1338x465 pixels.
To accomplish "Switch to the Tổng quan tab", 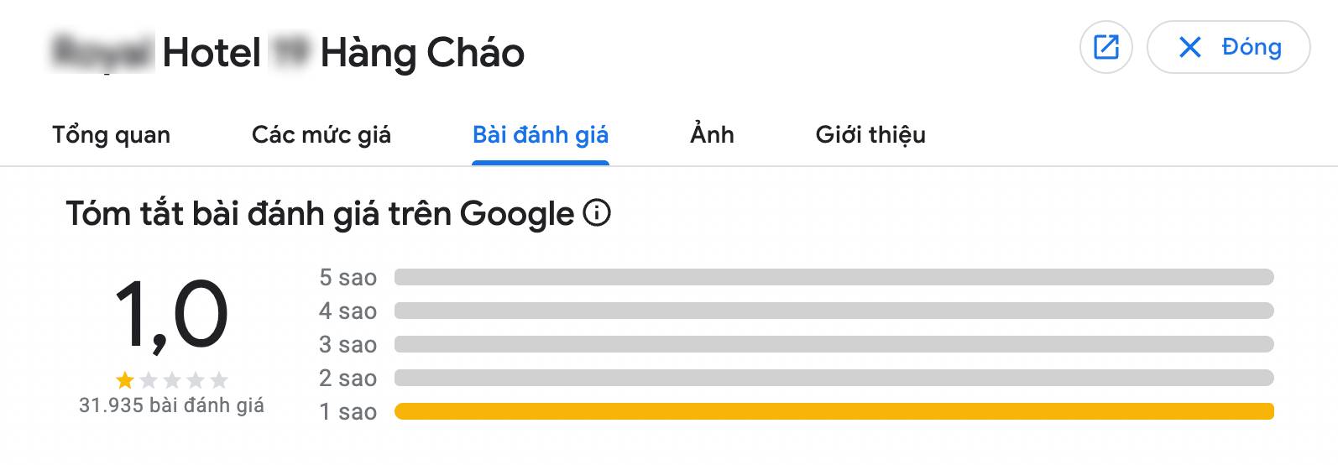I will point(111,135).
